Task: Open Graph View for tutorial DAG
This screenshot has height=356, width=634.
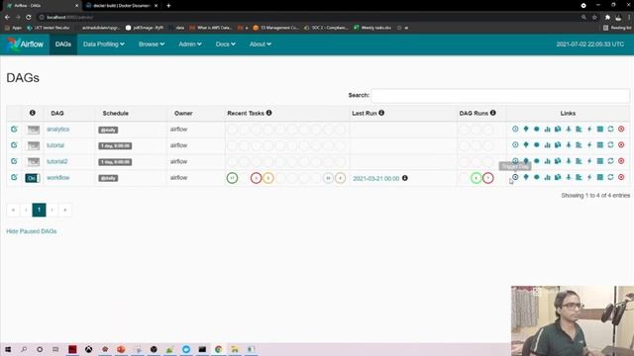Action: tap(537, 145)
